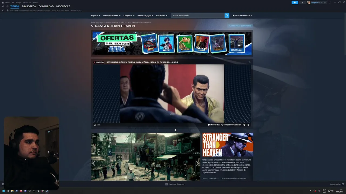Screen dimensions: 346x194
Task: Open the notifications bell
Action: pyautogui.click(x=302, y=2)
